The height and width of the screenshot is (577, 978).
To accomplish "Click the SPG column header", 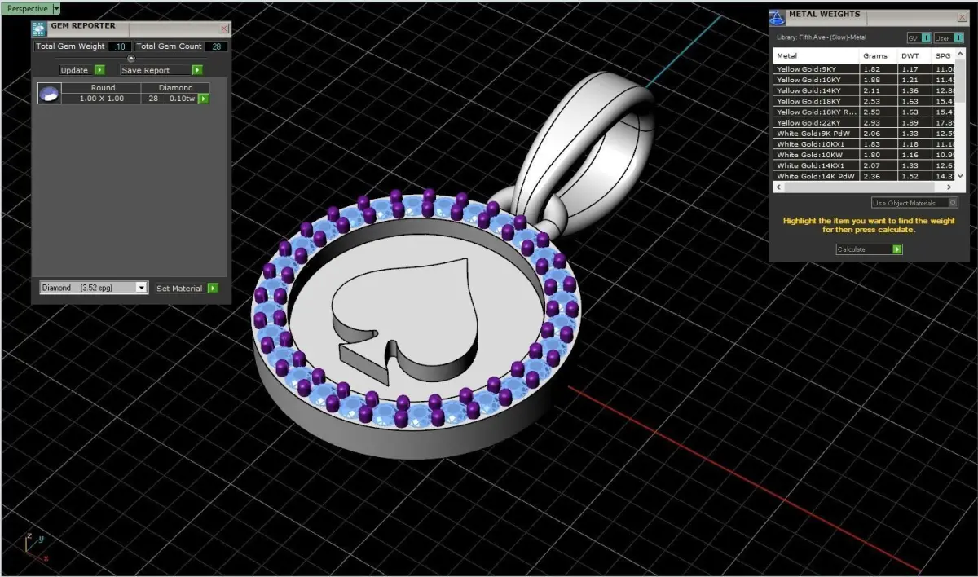I will point(943,55).
